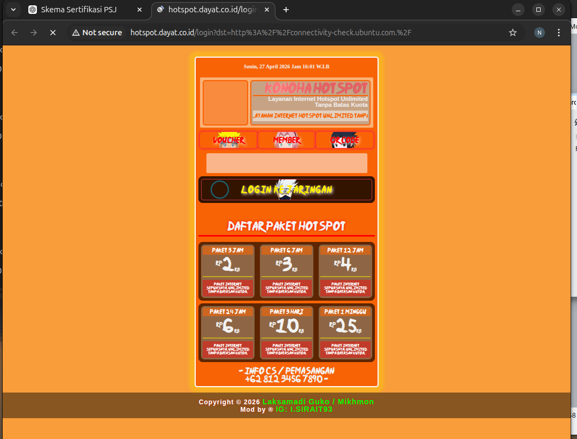Open the N profile avatar menu

tap(539, 33)
